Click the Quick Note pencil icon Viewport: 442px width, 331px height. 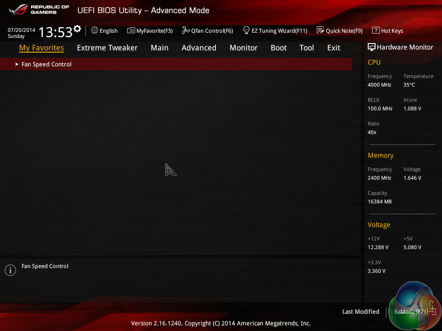[321, 30]
